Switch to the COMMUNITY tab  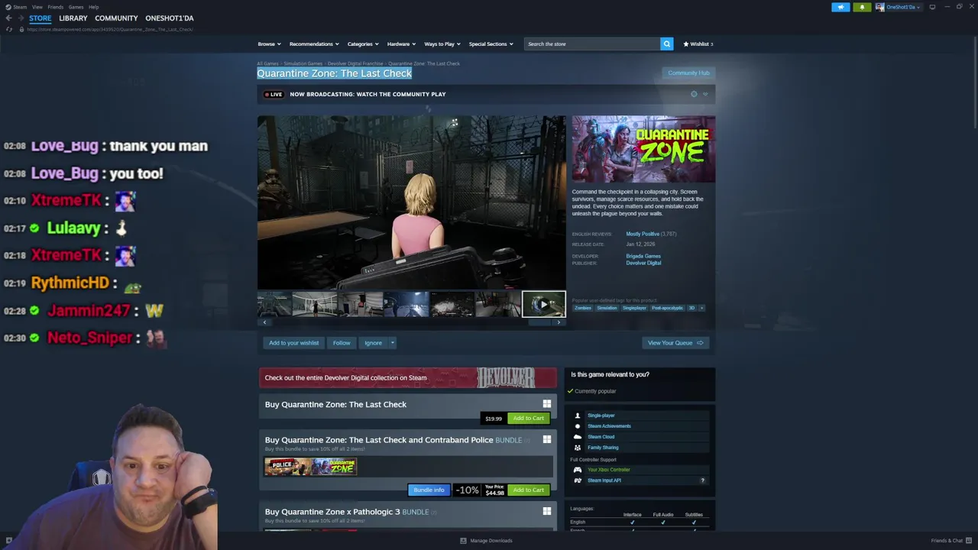point(116,18)
